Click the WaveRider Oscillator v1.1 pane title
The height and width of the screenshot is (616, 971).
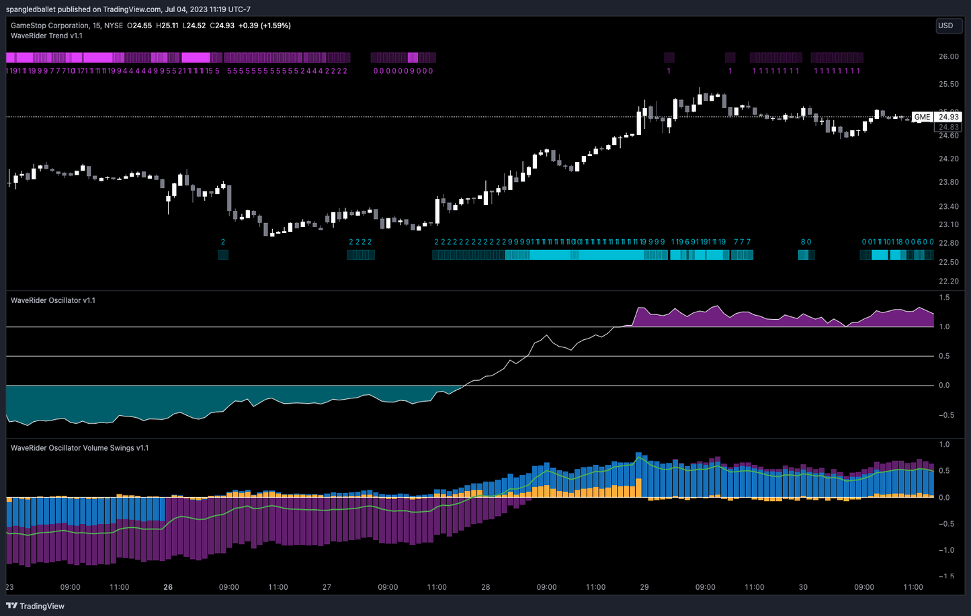pos(53,300)
